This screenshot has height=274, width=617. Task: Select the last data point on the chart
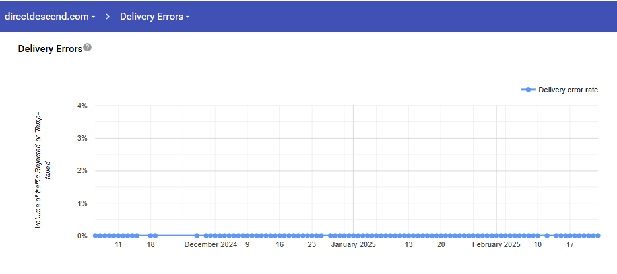tap(597, 236)
